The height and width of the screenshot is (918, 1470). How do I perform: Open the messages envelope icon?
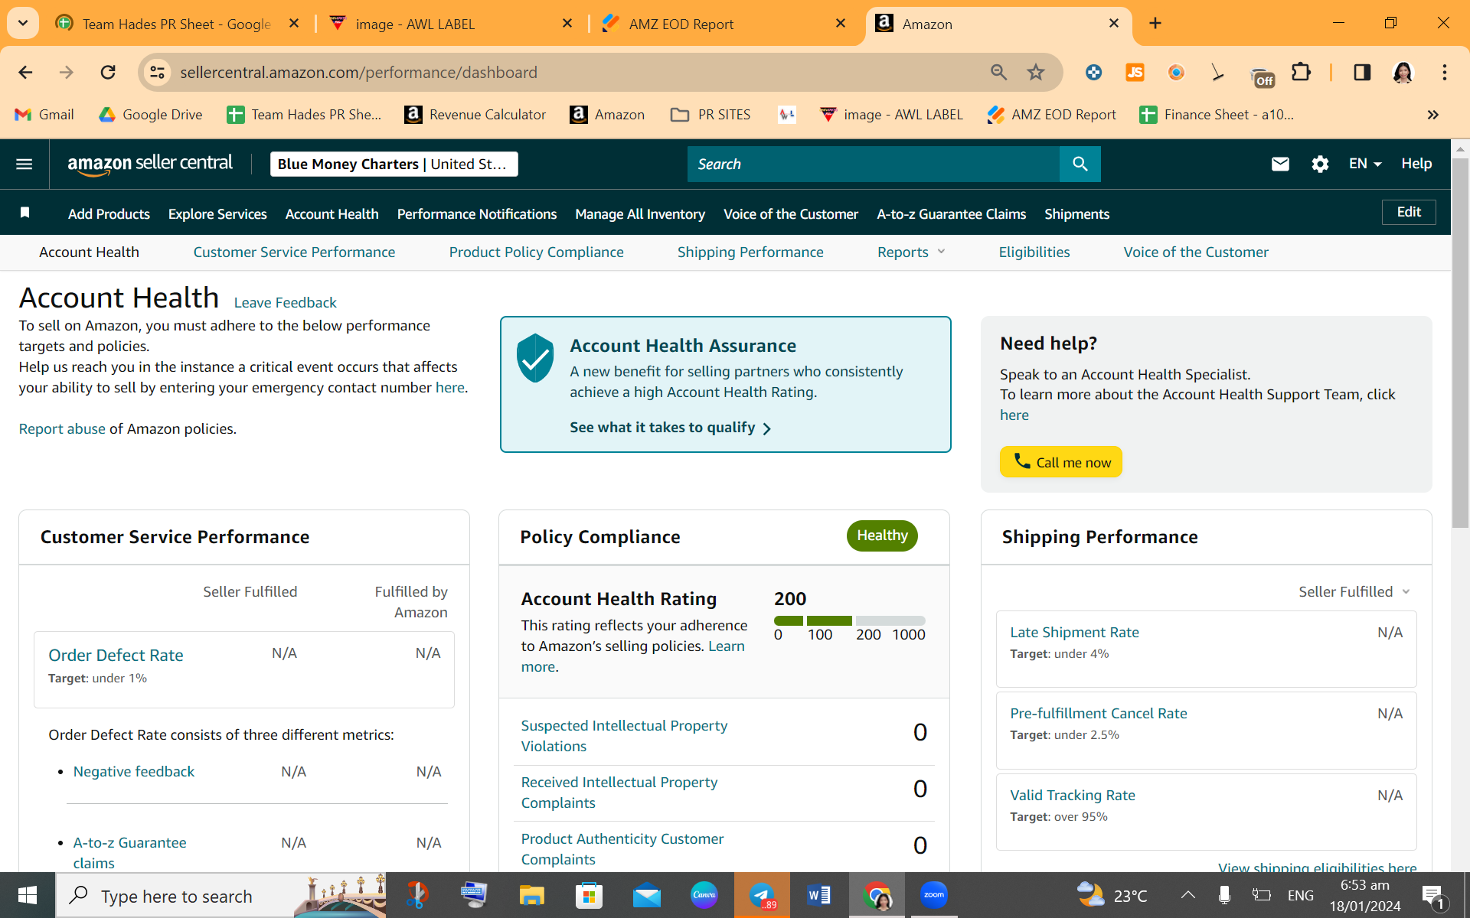pyautogui.click(x=1280, y=164)
